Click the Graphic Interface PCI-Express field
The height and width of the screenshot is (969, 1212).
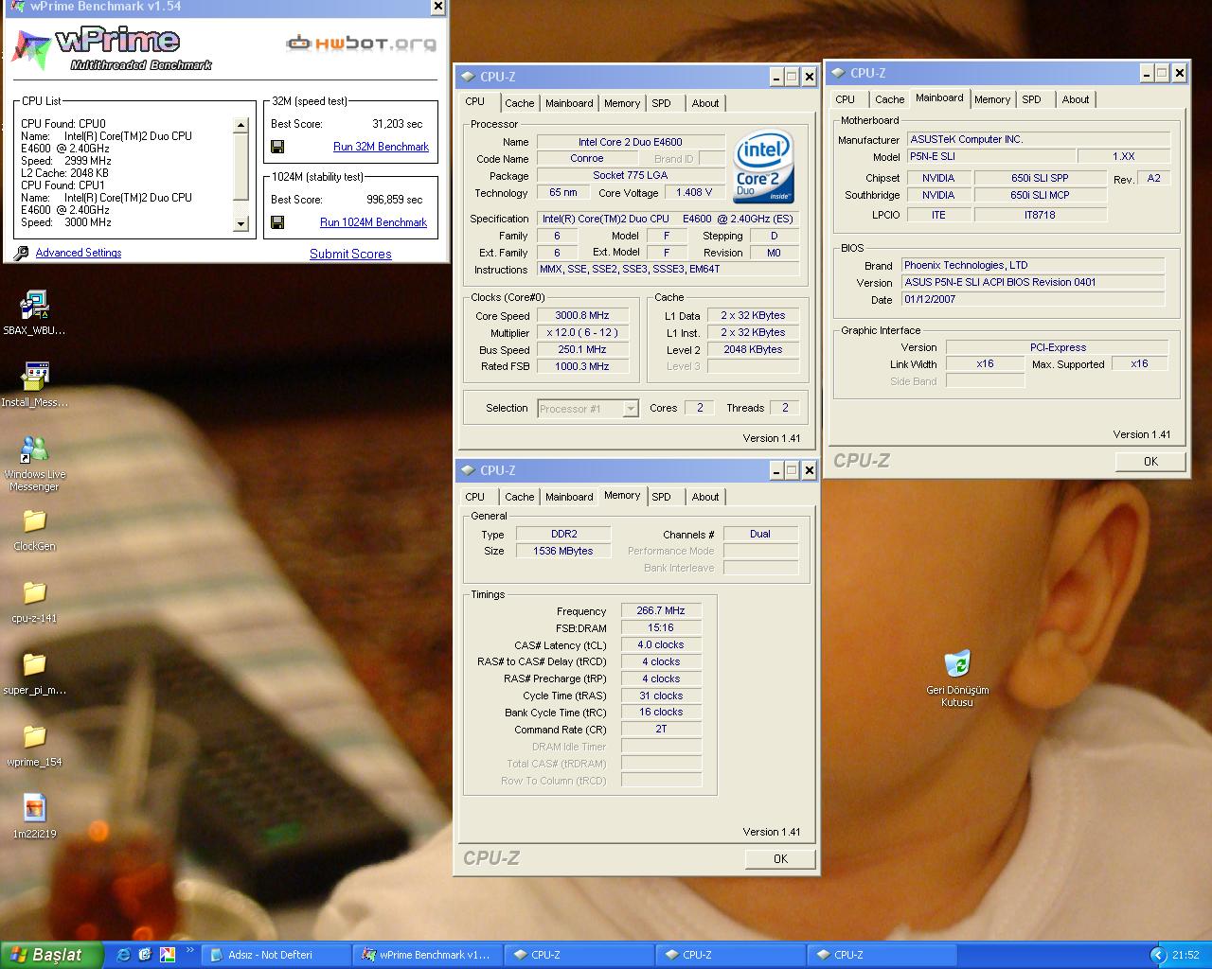click(x=1058, y=347)
